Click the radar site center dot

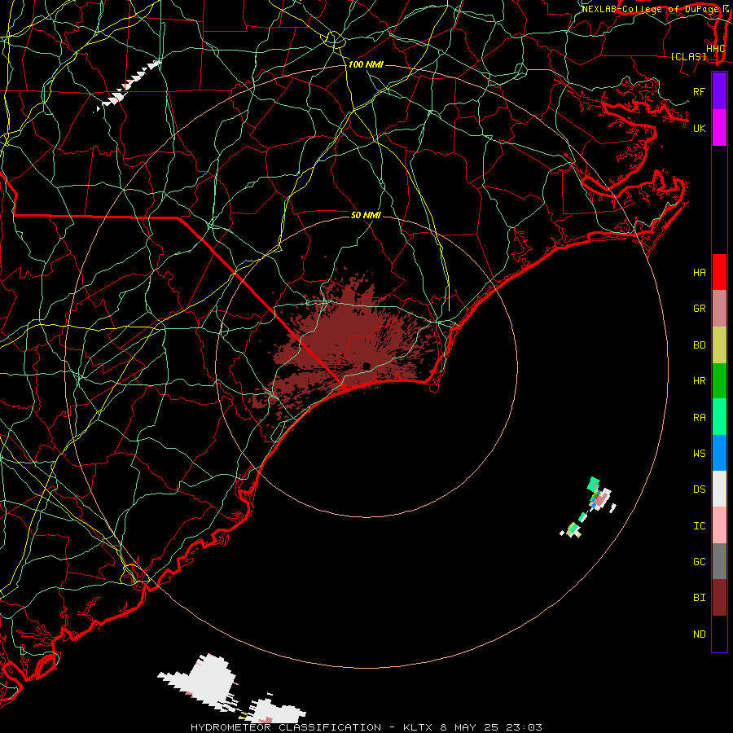pos(366,366)
